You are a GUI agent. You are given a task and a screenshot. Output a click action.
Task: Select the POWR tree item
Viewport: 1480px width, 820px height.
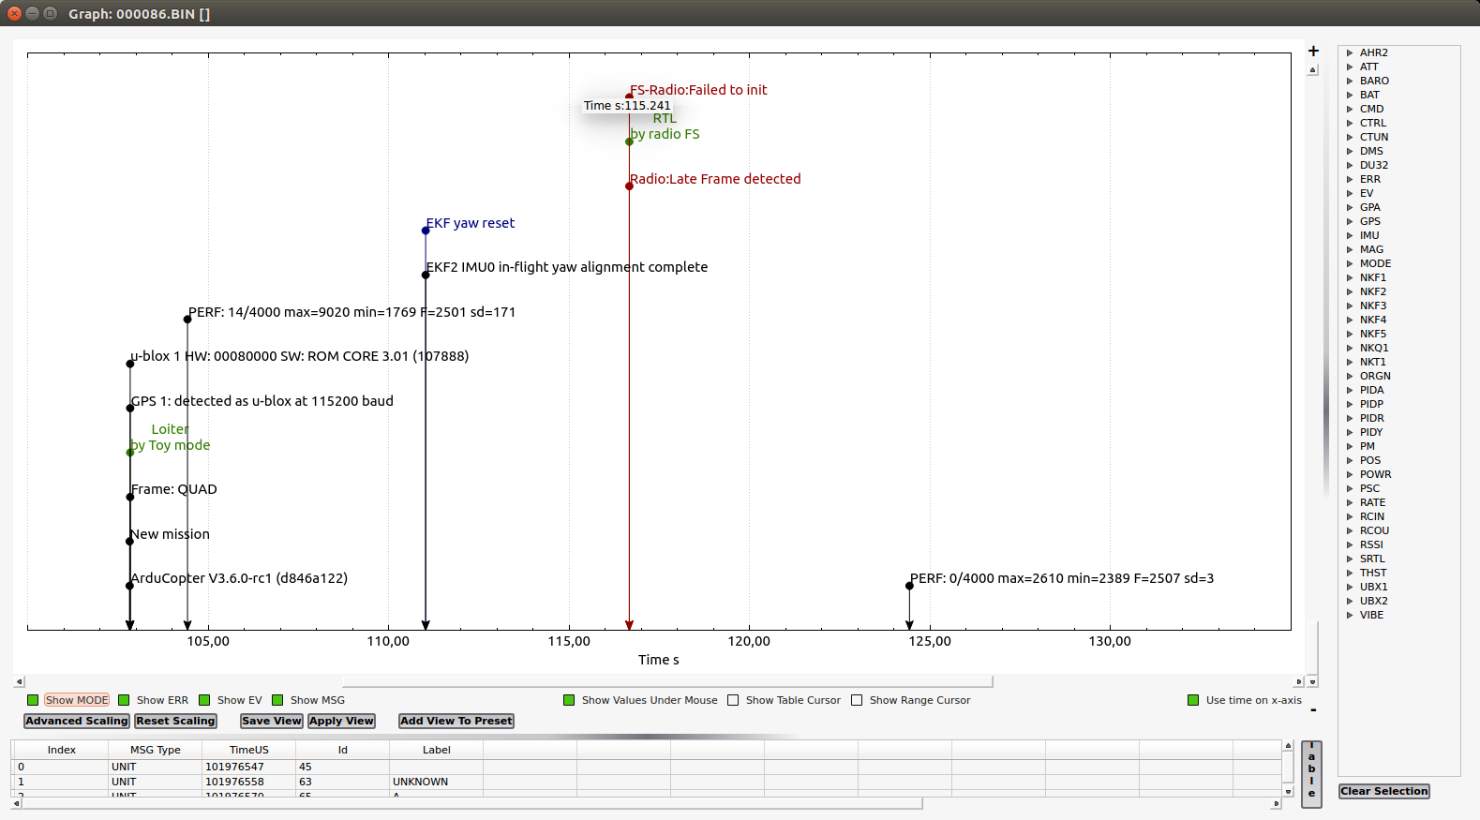click(x=1375, y=474)
